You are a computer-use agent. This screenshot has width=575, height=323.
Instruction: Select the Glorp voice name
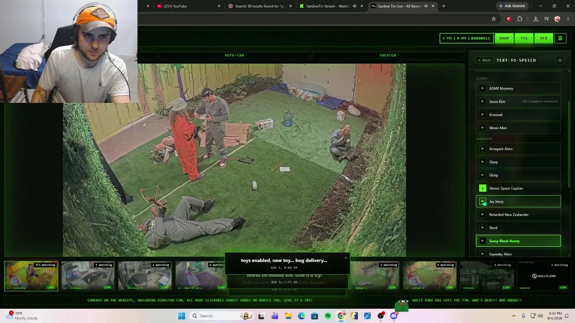point(493,175)
